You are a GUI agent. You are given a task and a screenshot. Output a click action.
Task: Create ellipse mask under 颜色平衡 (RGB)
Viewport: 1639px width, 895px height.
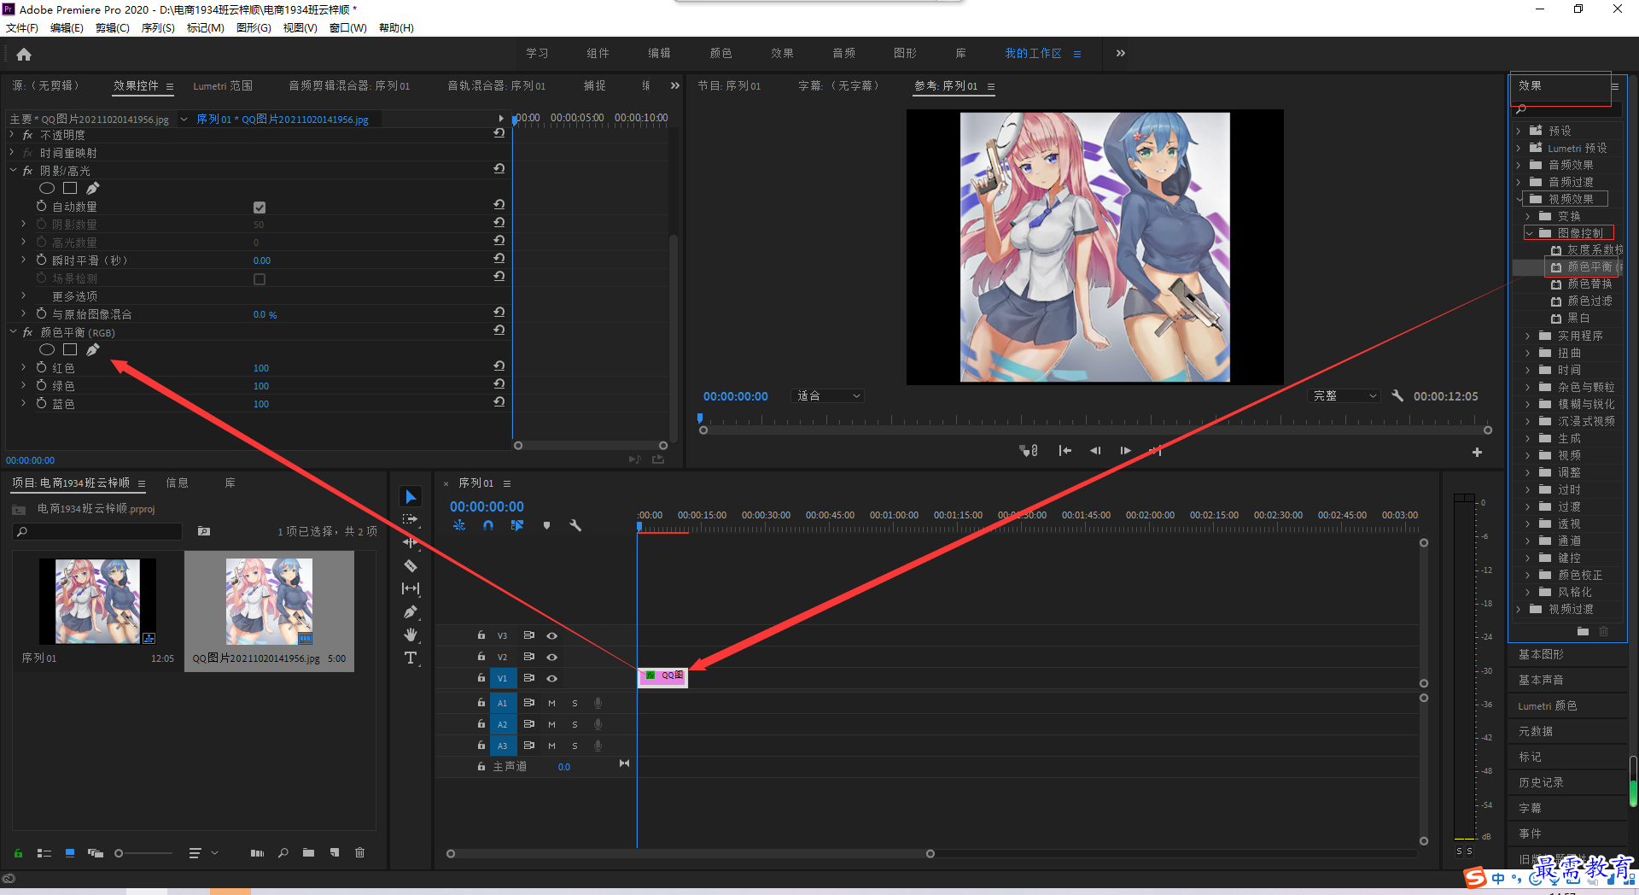pos(47,349)
